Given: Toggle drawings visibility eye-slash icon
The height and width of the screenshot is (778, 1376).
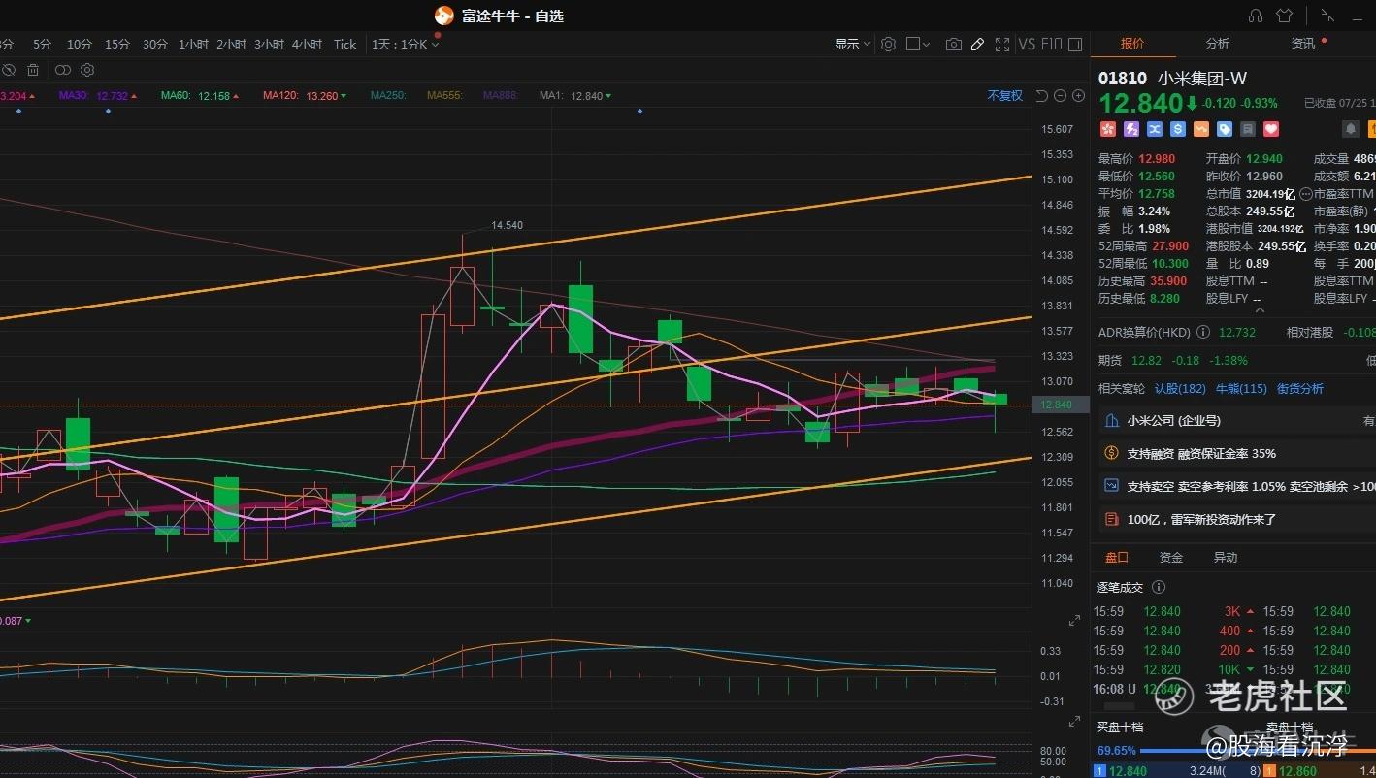Looking at the screenshot, I should click(9, 70).
